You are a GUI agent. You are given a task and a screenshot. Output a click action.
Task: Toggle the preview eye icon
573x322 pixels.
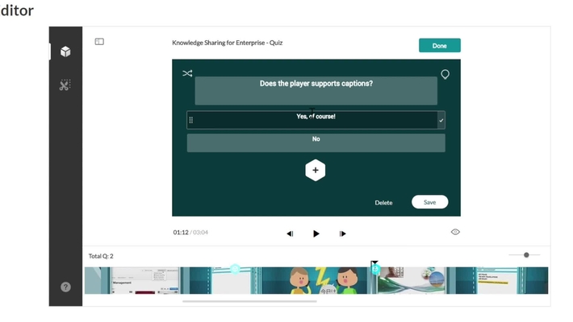pyautogui.click(x=455, y=232)
